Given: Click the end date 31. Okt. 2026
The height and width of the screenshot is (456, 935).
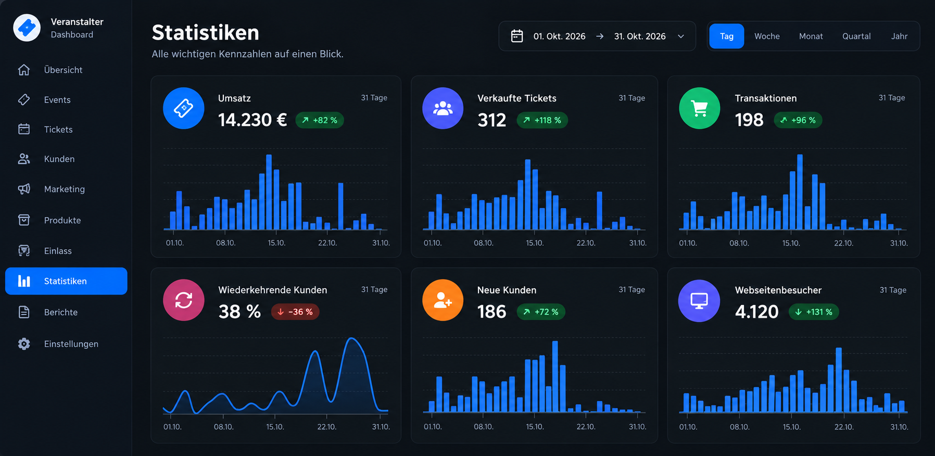Looking at the screenshot, I should pyautogui.click(x=640, y=36).
